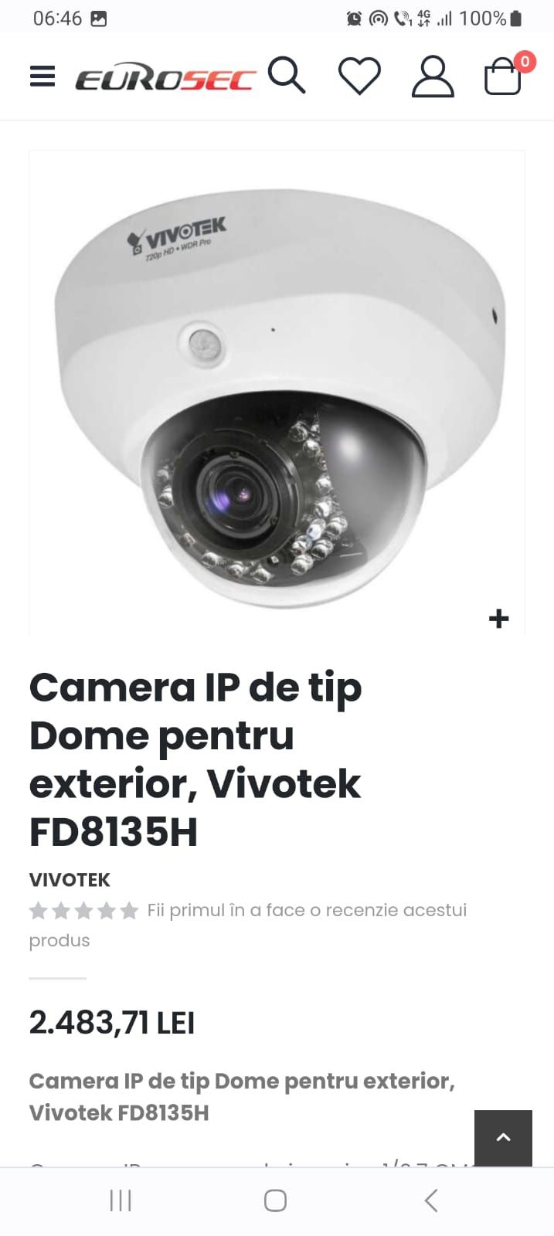
Task: Tap the Android back button
Action: (431, 1200)
